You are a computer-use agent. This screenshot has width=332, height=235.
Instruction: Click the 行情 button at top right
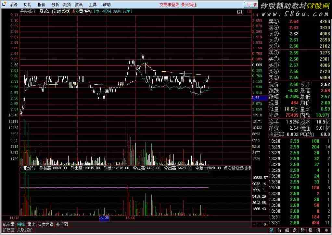click(x=252, y=5)
